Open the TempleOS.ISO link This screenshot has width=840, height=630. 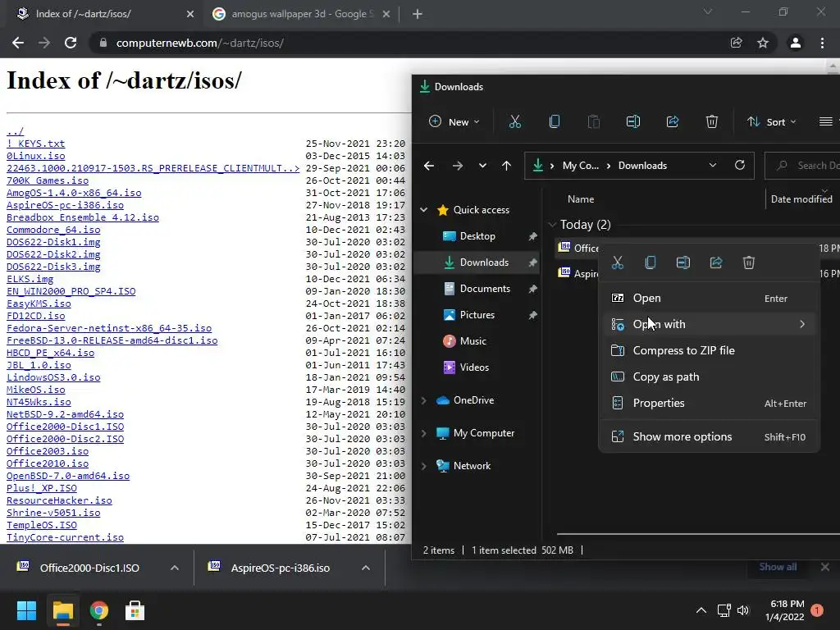42,525
